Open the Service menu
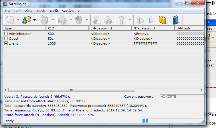 [68, 11]
